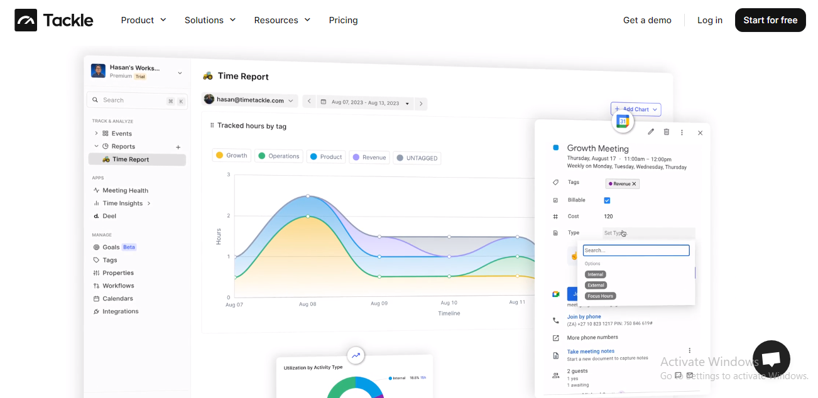Expand Hasan's Workspace switcher chevron
Viewport: 818px width, 398px height.
pos(180,73)
